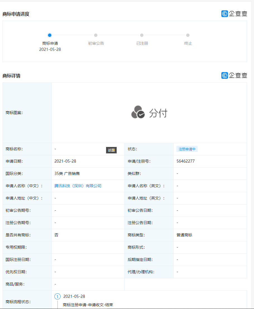This screenshot has width=254, height=309.
Task: Click the 企查查 logo beside 商标详情
Action: [x=234, y=75]
